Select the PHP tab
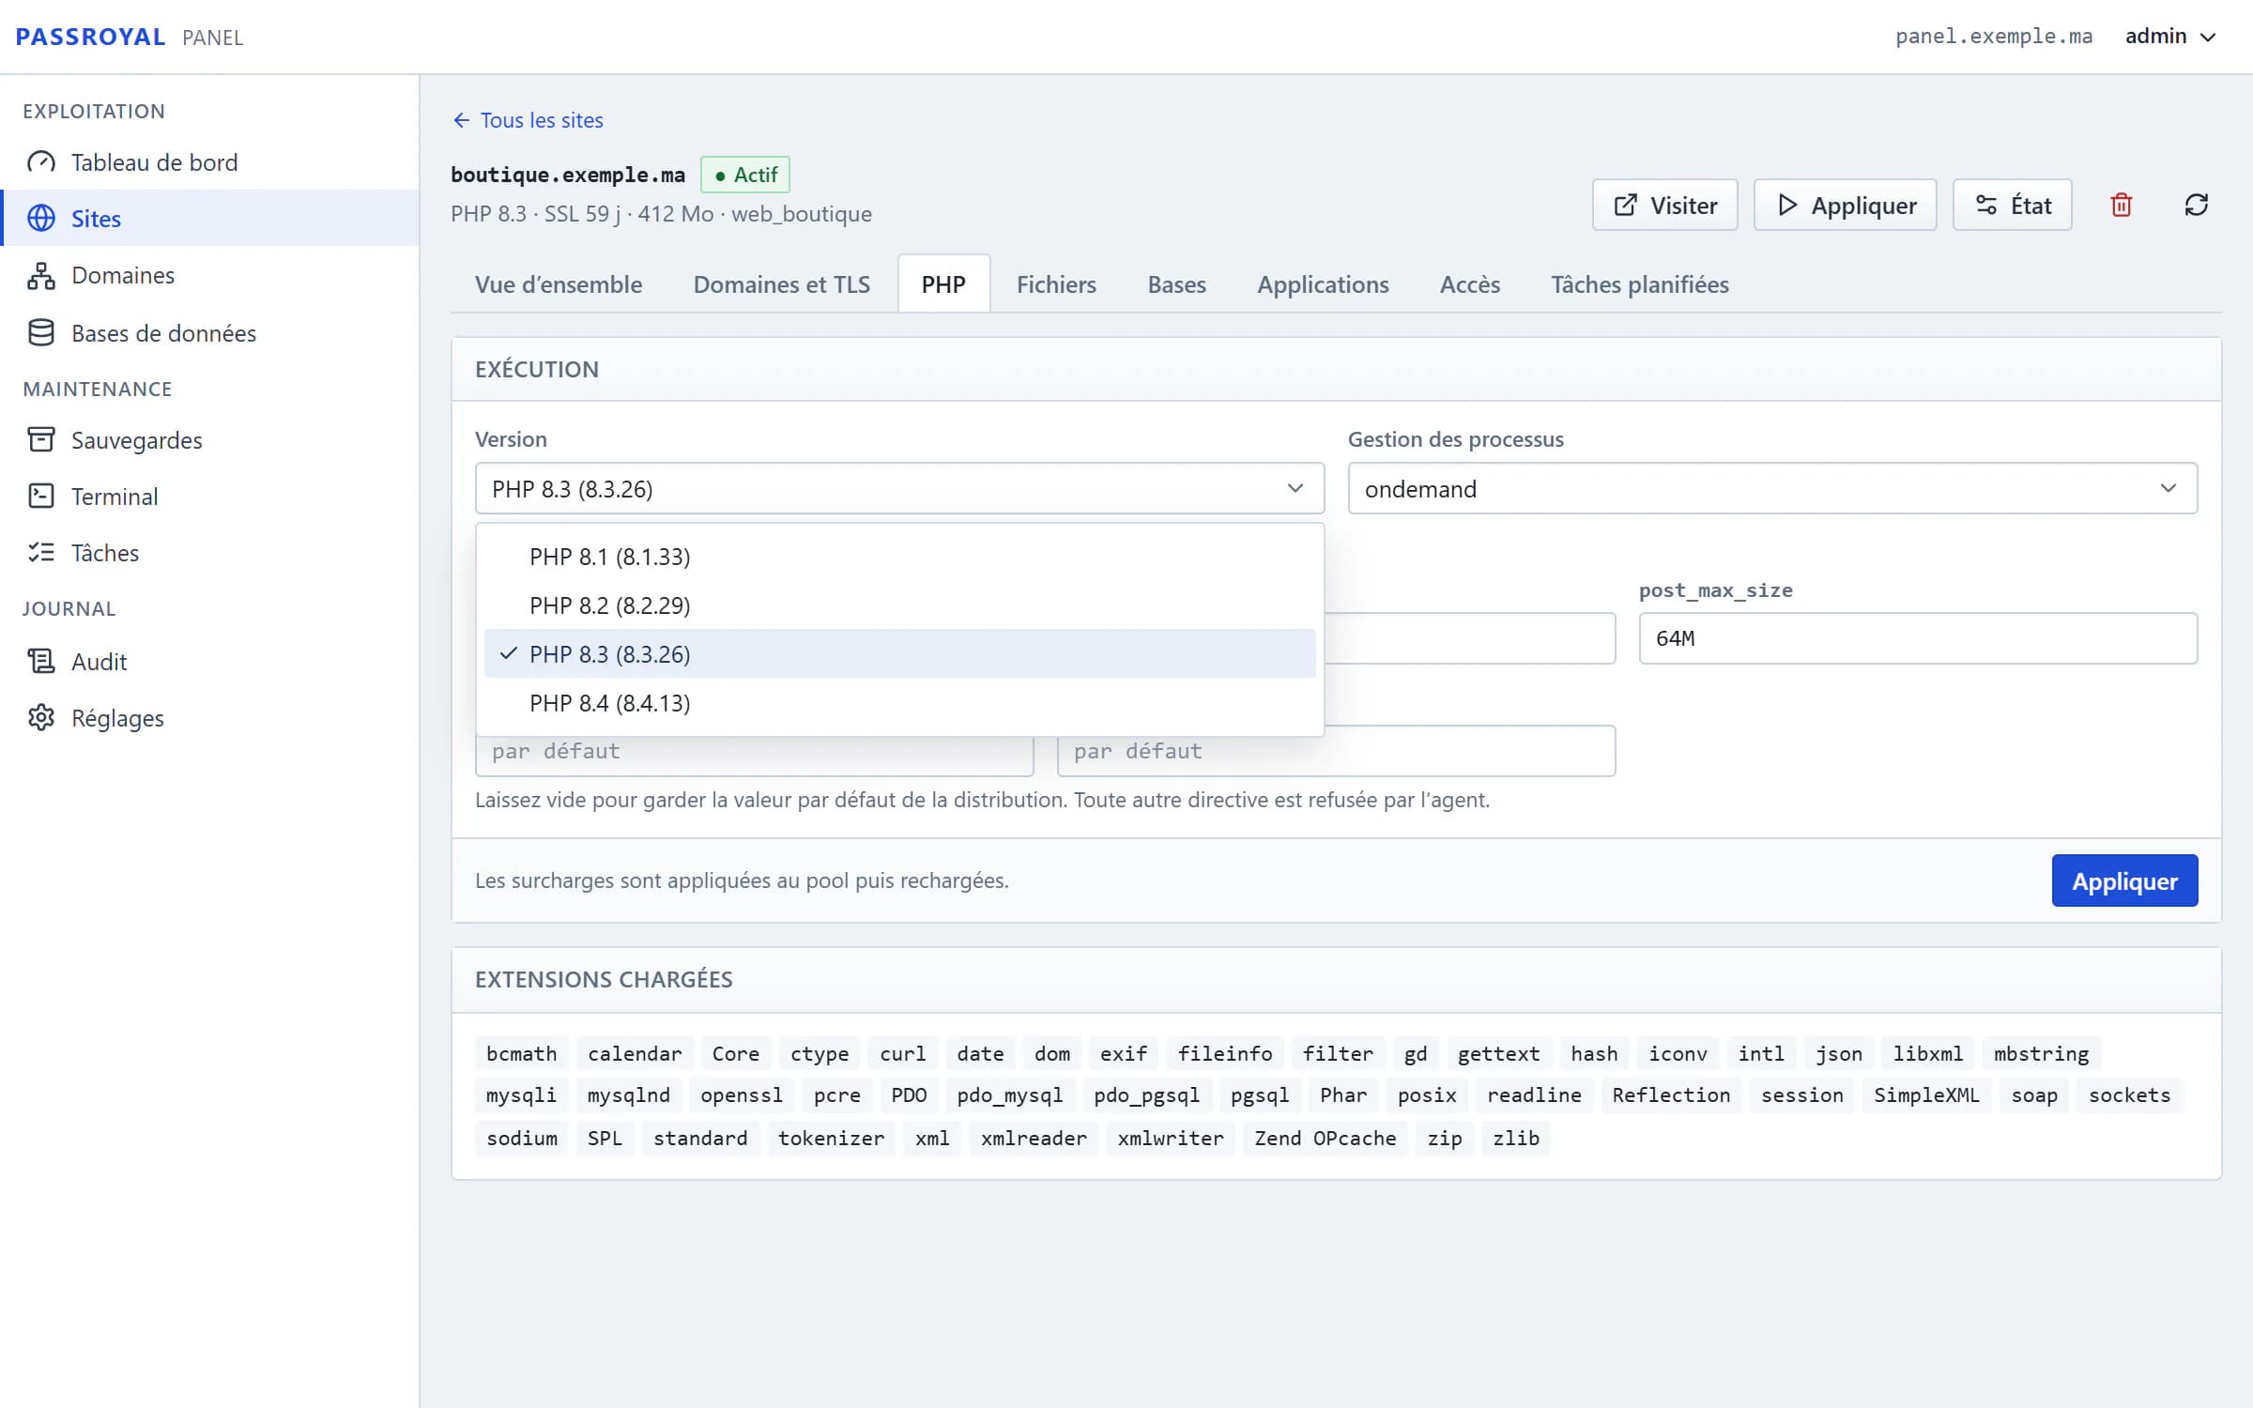 [943, 284]
